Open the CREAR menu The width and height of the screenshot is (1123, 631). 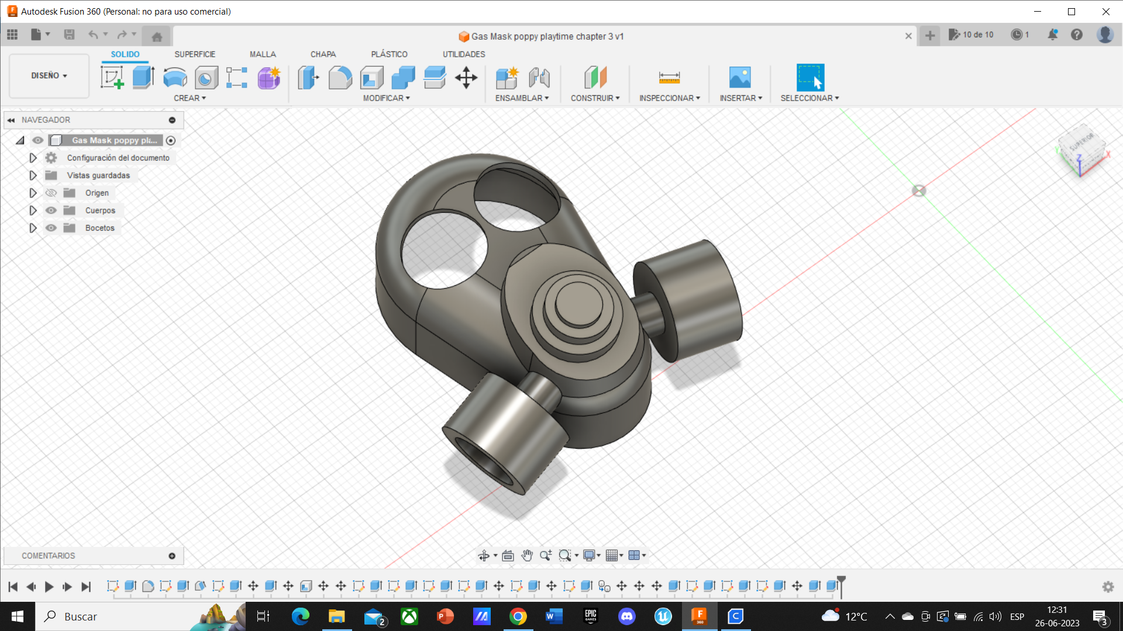[x=190, y=98]
